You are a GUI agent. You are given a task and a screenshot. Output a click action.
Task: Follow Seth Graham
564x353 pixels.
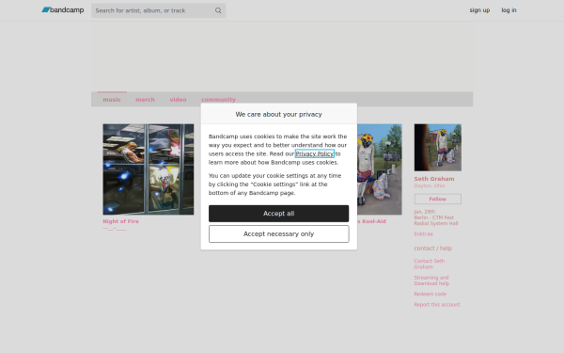click(438, 199)
